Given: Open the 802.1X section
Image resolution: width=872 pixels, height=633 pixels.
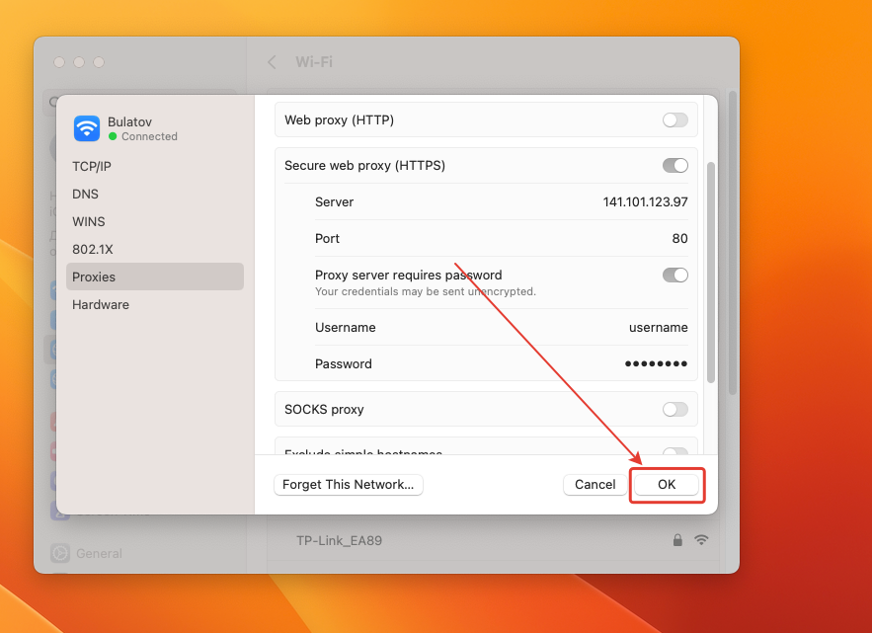Looking at the screenshot, I should pyautogui.click(x=93, y=250).
